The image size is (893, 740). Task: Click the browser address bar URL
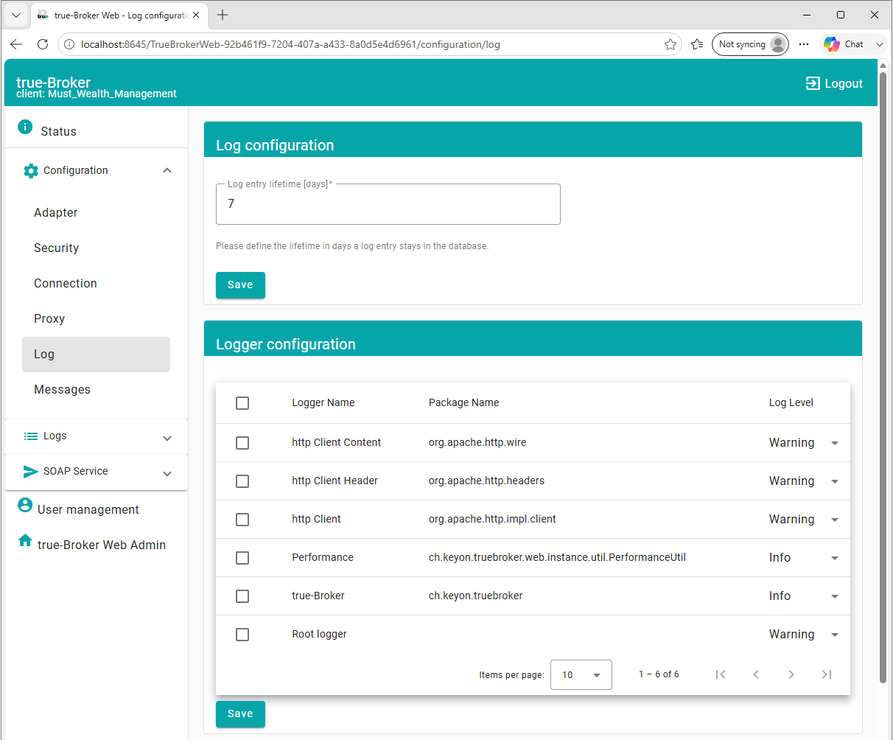[x=290, y=44]
